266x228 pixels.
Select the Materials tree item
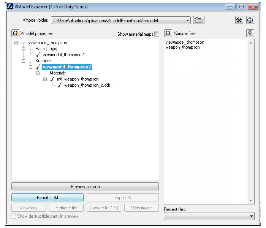click(x=58, y=73)
